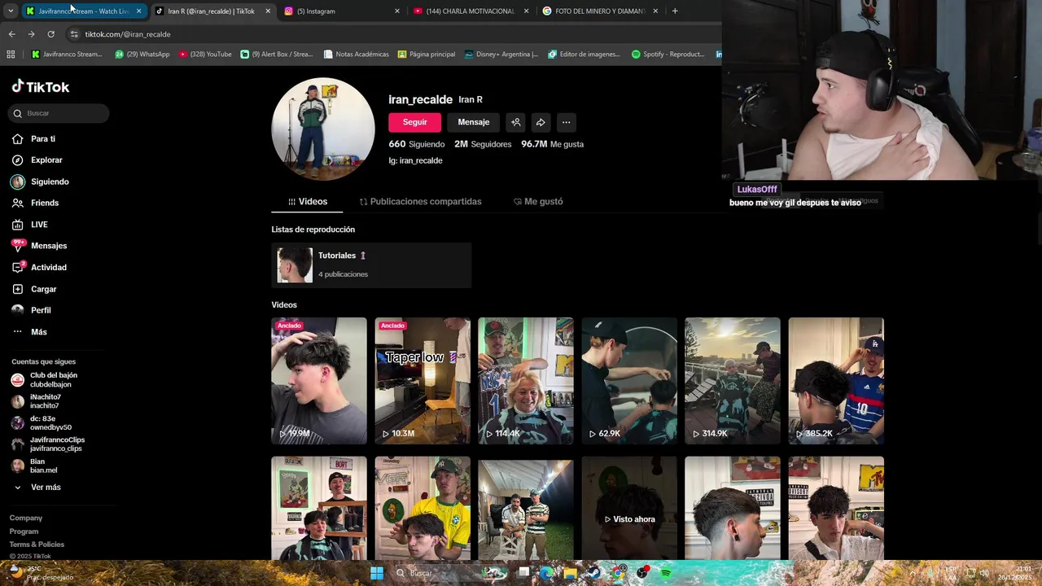
Task: Open the video with 314.9K views
Action: pos(733,381)
